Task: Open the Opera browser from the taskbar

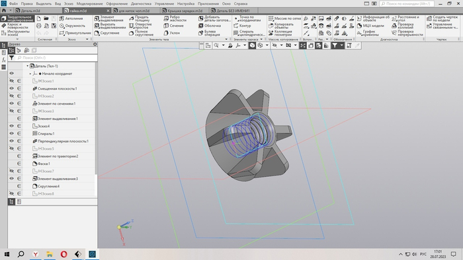Action: coord(63,254)
